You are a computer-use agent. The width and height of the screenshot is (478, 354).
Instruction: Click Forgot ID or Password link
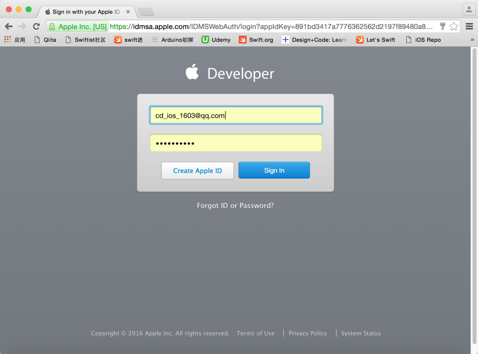235,205
